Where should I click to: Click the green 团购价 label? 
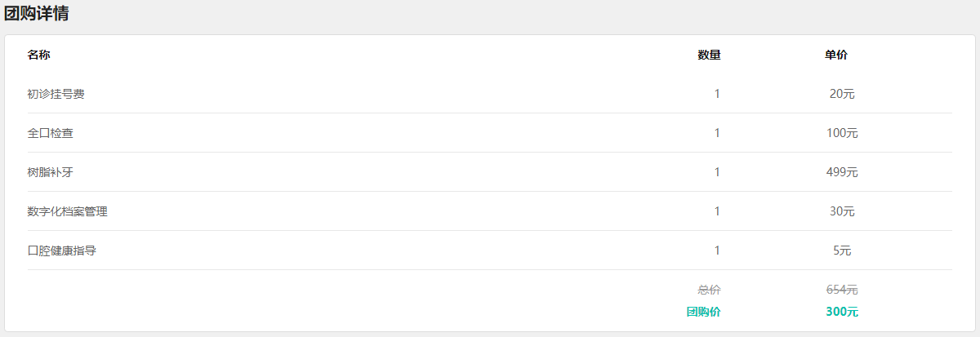coord(703,312)
